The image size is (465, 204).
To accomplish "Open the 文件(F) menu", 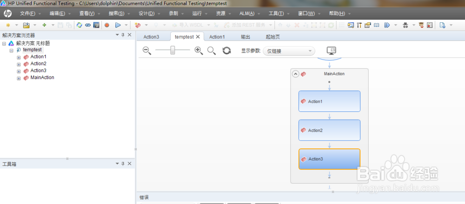I will click(27, 13).
